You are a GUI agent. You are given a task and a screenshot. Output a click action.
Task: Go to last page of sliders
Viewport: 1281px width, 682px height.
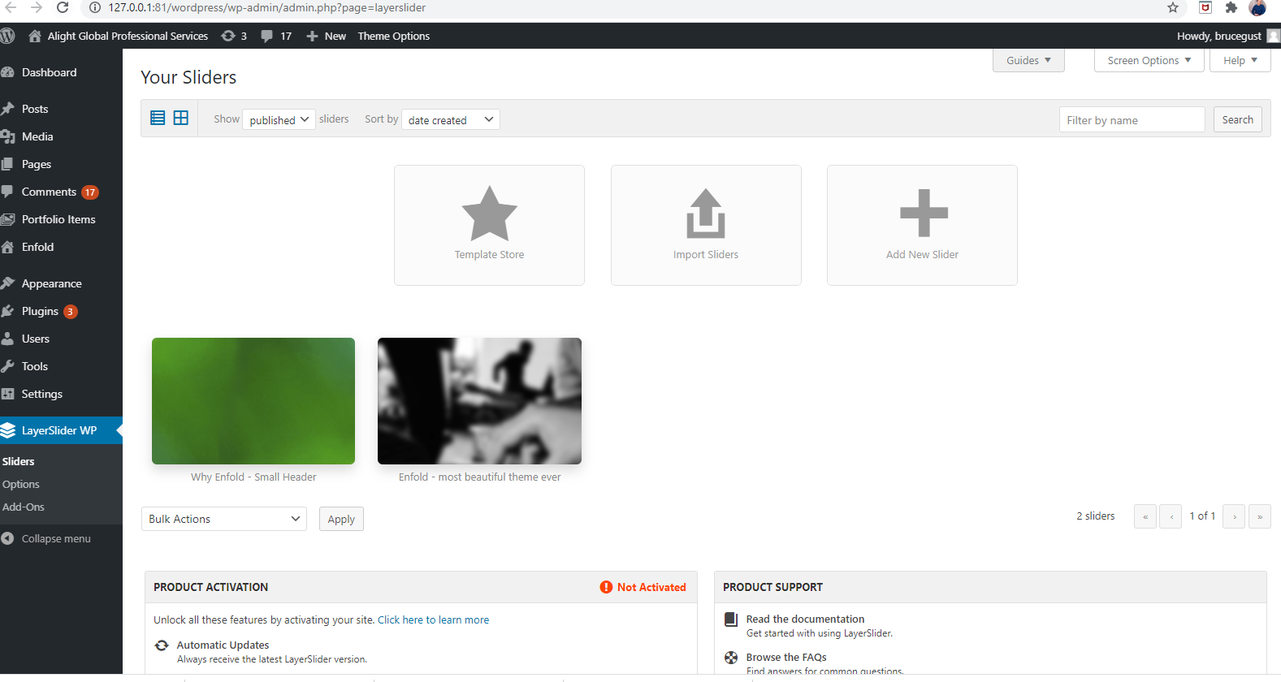(x=1260, y=516)
